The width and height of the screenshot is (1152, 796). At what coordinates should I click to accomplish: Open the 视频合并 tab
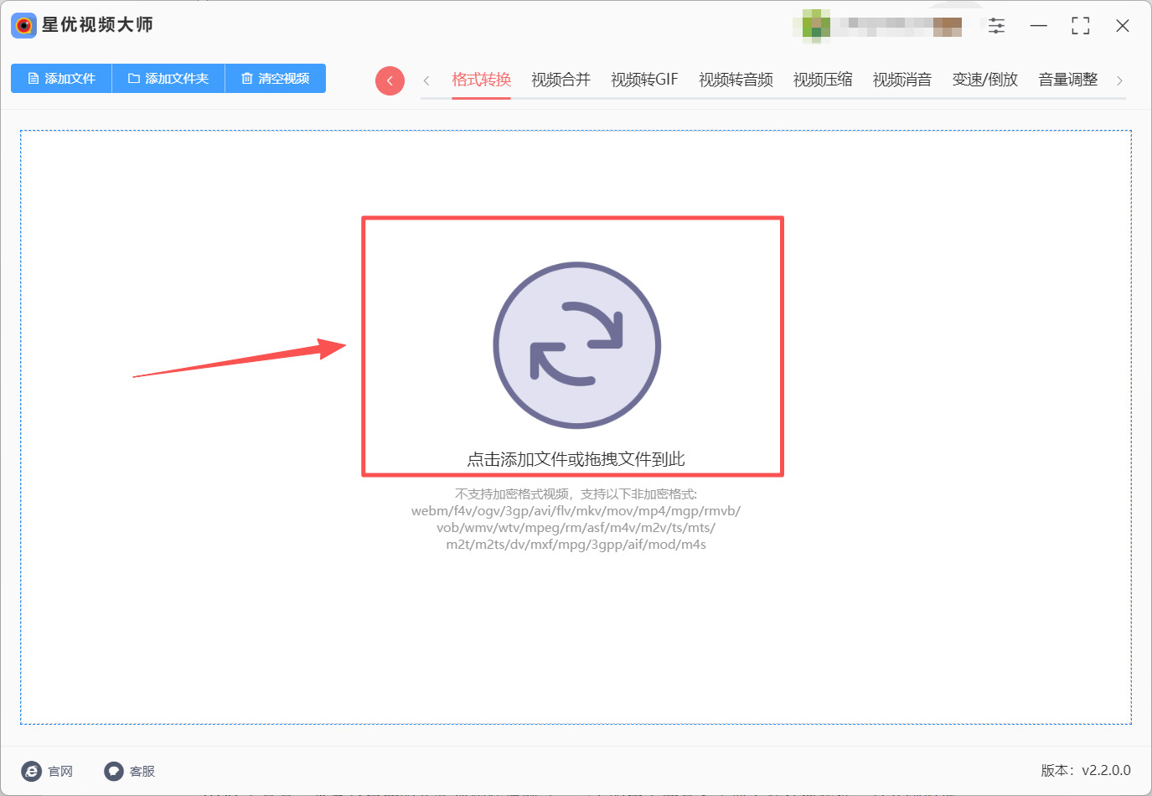[561, 80]
